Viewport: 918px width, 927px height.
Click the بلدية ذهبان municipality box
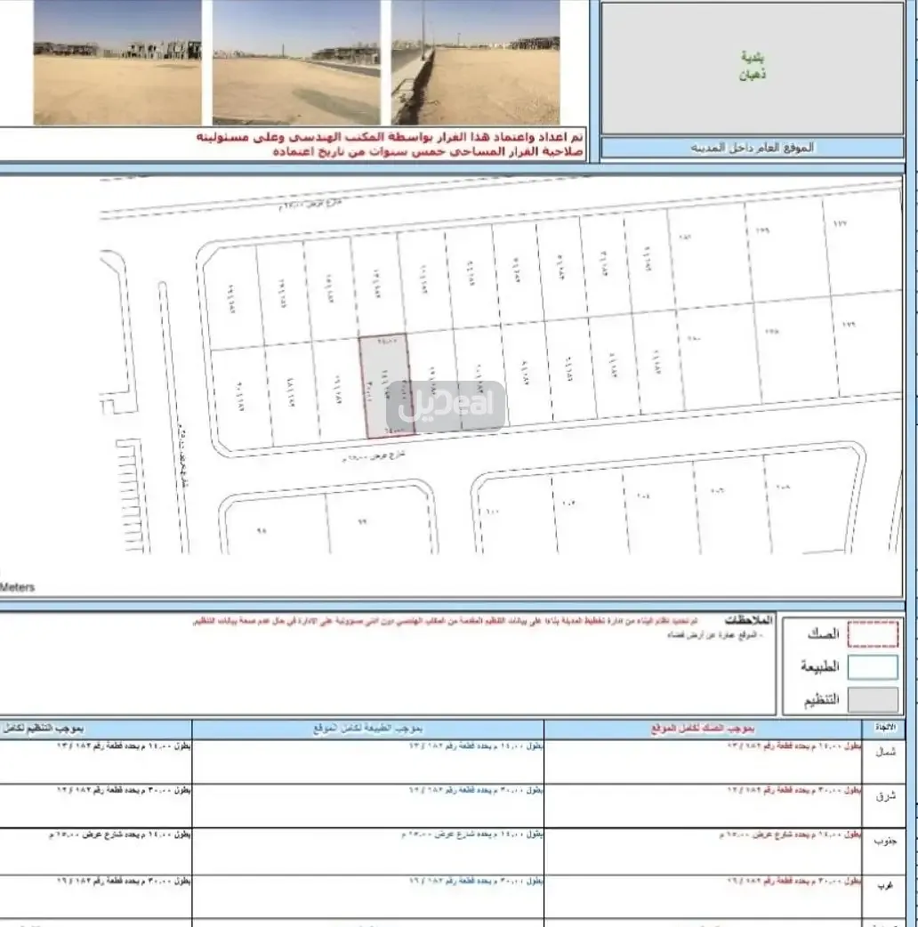[753, 67]
